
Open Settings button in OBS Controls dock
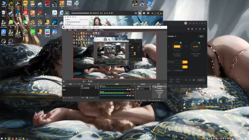coord(159,95)
